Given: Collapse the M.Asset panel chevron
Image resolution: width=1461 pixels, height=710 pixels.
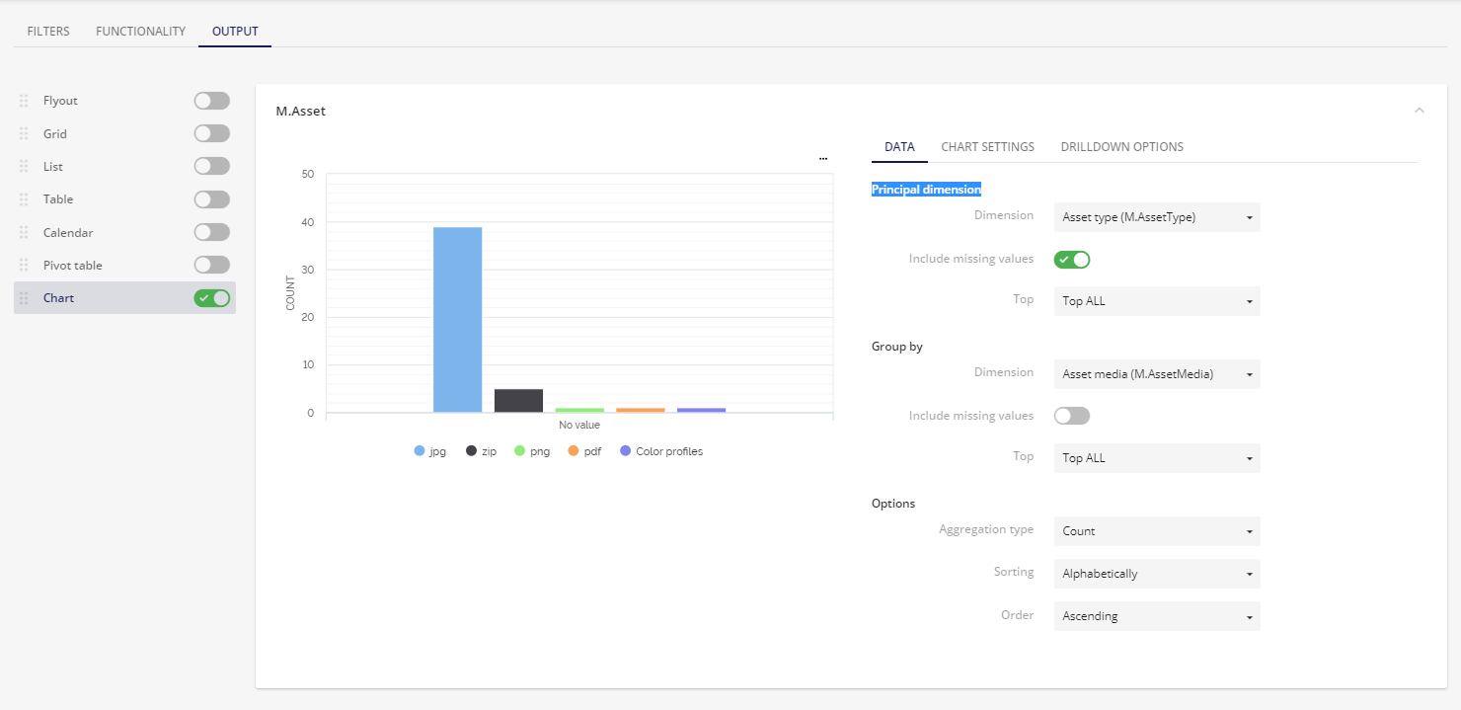Looking at the screenshot, I should click(x=1419, y=111).
